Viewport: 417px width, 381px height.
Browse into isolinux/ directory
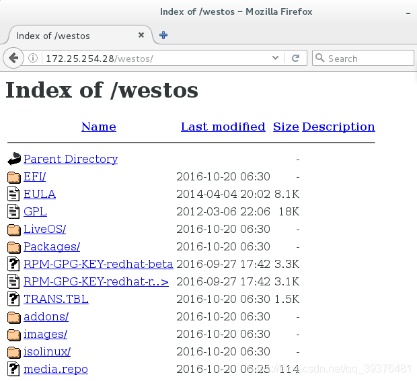click(47, 351)
